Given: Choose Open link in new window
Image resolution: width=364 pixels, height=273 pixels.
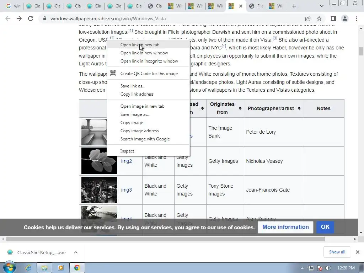Looking at the screenshot, I should (x=148, y=53).
